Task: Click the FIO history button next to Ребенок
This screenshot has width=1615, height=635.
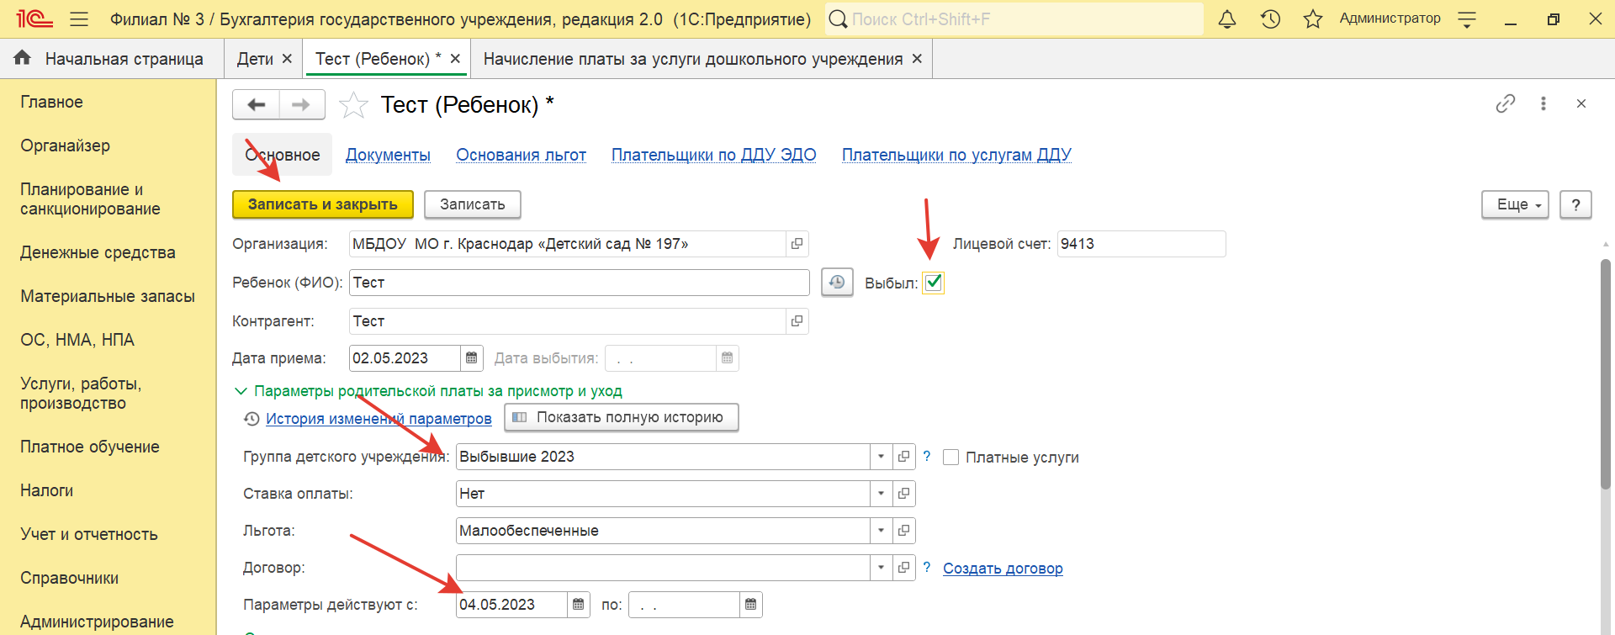Action: [836, 283]
